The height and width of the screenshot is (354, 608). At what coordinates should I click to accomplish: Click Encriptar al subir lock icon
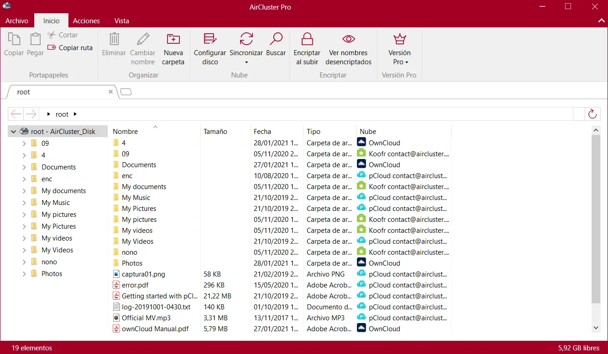pyautogui.click(x=307, y=39)
